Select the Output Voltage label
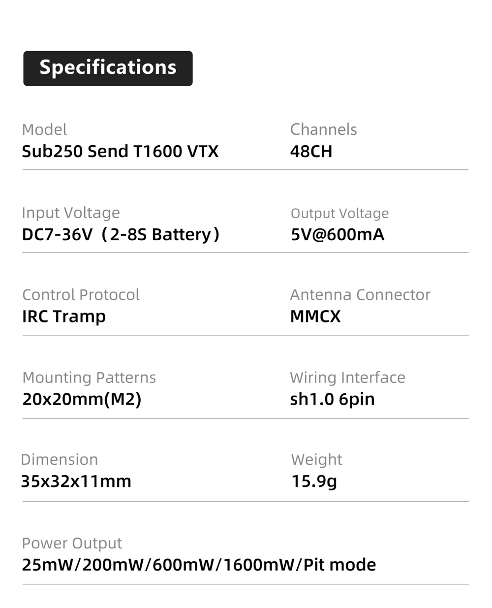Viewport: 492px width, 608px height. click(339, 213)
